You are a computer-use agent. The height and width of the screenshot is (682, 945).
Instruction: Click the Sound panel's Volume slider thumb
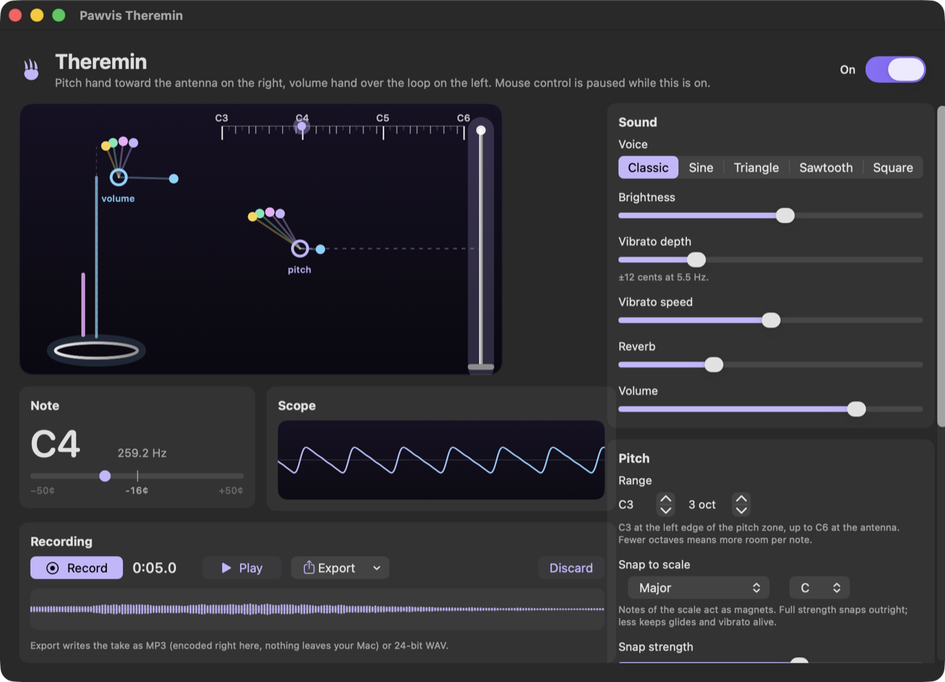click(x=856, y=409)
